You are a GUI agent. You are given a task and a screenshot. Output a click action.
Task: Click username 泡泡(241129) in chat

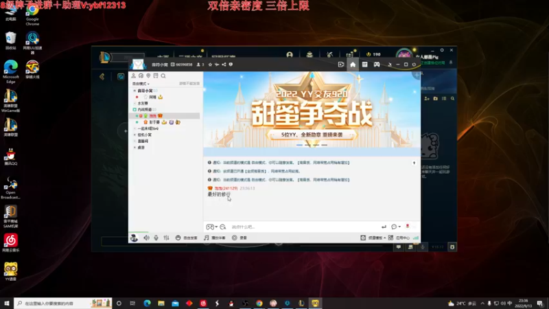tap(226, 188)
